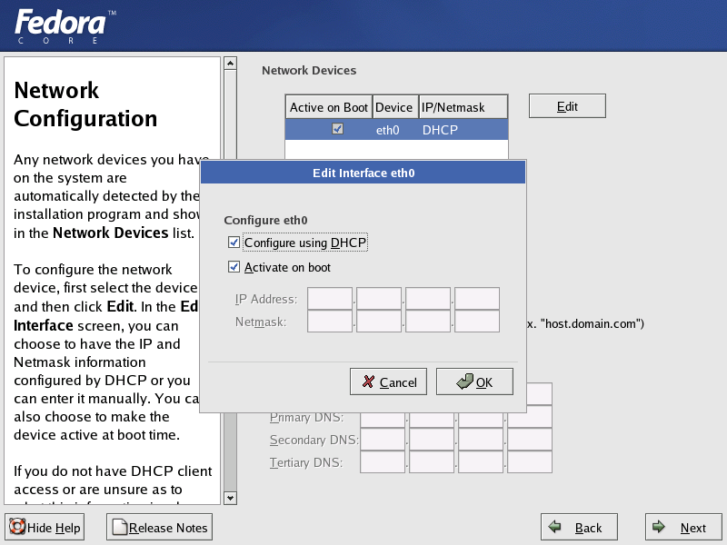Viewport: 727px width, 545px height.
Task: Click the Edit button beside Network Devices
Action: [567, 106]
